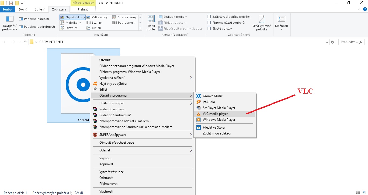Viewport: 368px width, 195px height.
Task: Select Největší ikony layout
Action: 72,17
